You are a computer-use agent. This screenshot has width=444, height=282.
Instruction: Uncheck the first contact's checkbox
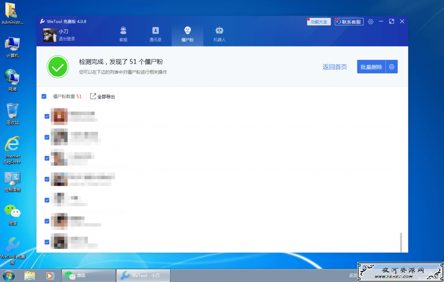point(47,116)
